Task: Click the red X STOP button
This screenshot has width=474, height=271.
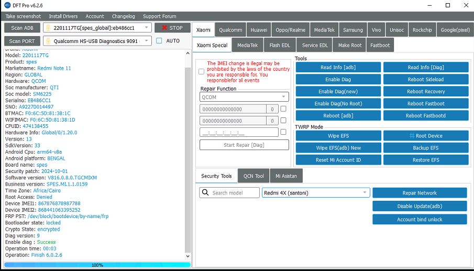Action: [172, 28]
